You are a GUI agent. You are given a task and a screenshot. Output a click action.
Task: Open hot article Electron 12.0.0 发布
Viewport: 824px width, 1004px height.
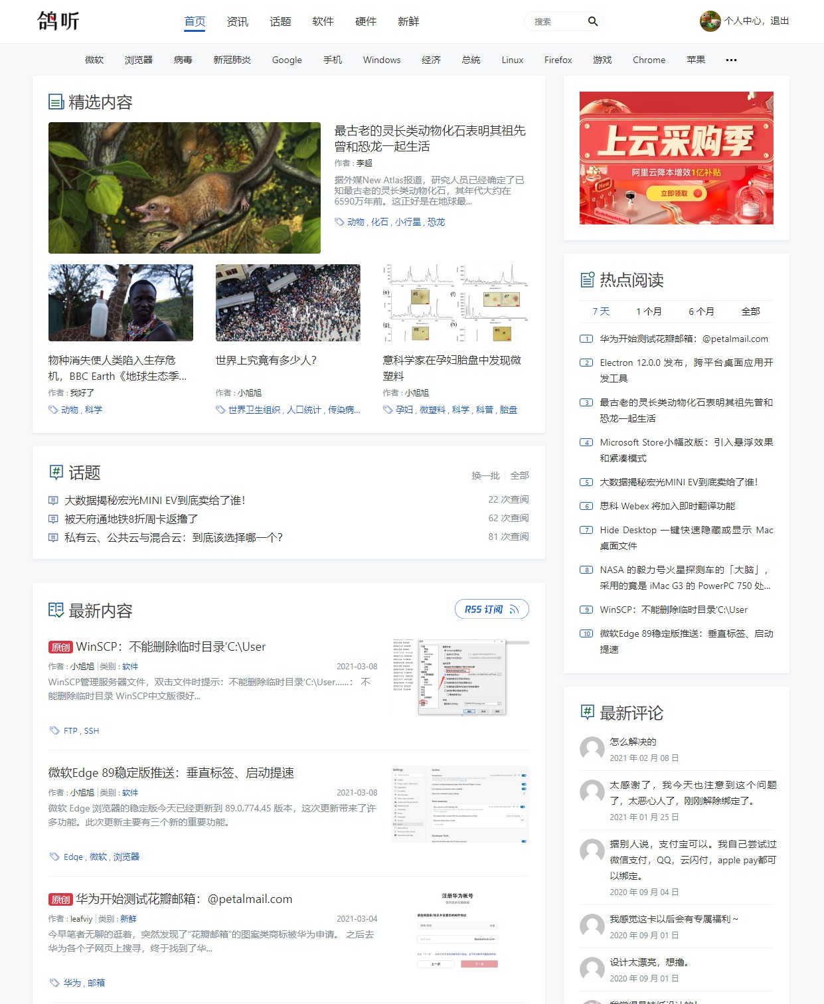coord(687,371)
